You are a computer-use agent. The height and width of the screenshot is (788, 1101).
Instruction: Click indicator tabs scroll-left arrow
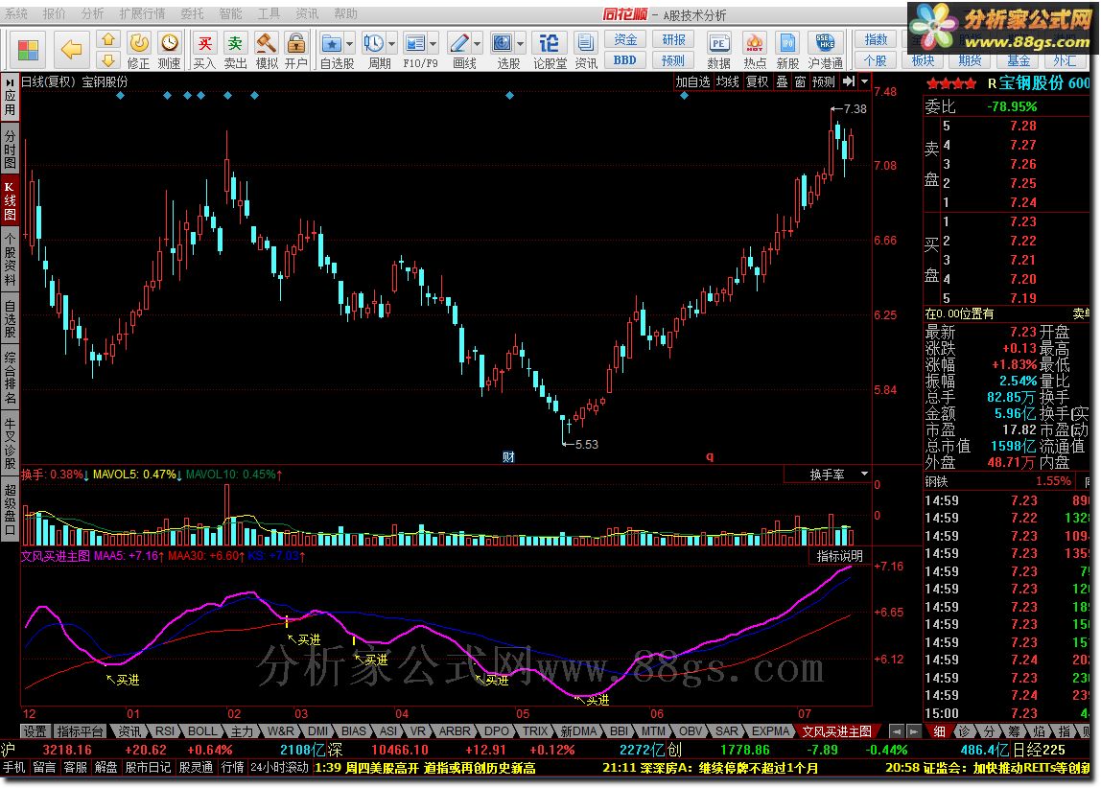[x=896, y=731]
